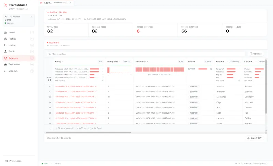Viewport: 273px width, 166px height.
Task: Expand the Active Profile Demo selector
Action: coord(19,20)
